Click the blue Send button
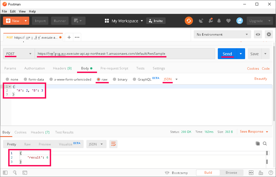 pyautogui.click(x=227, y=54)
